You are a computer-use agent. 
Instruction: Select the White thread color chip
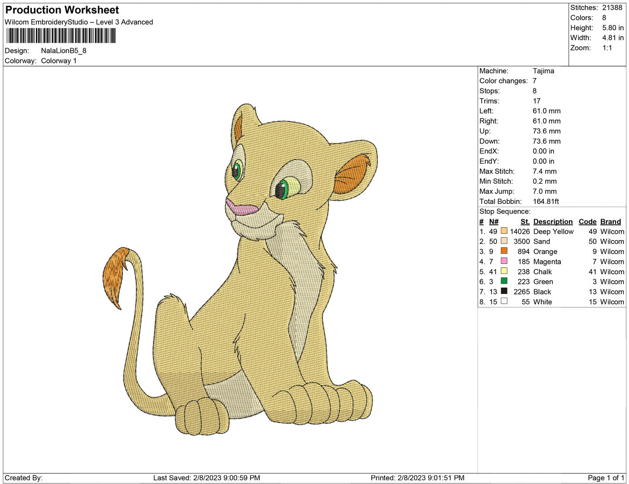coord(504,302)
